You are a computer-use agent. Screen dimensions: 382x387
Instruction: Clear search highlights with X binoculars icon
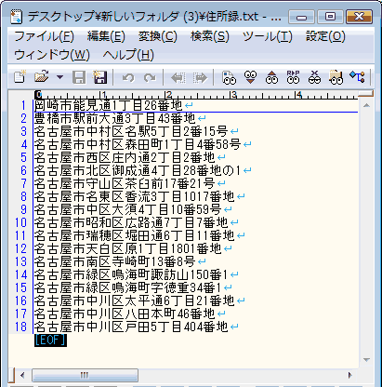click(x=314, y=77)
